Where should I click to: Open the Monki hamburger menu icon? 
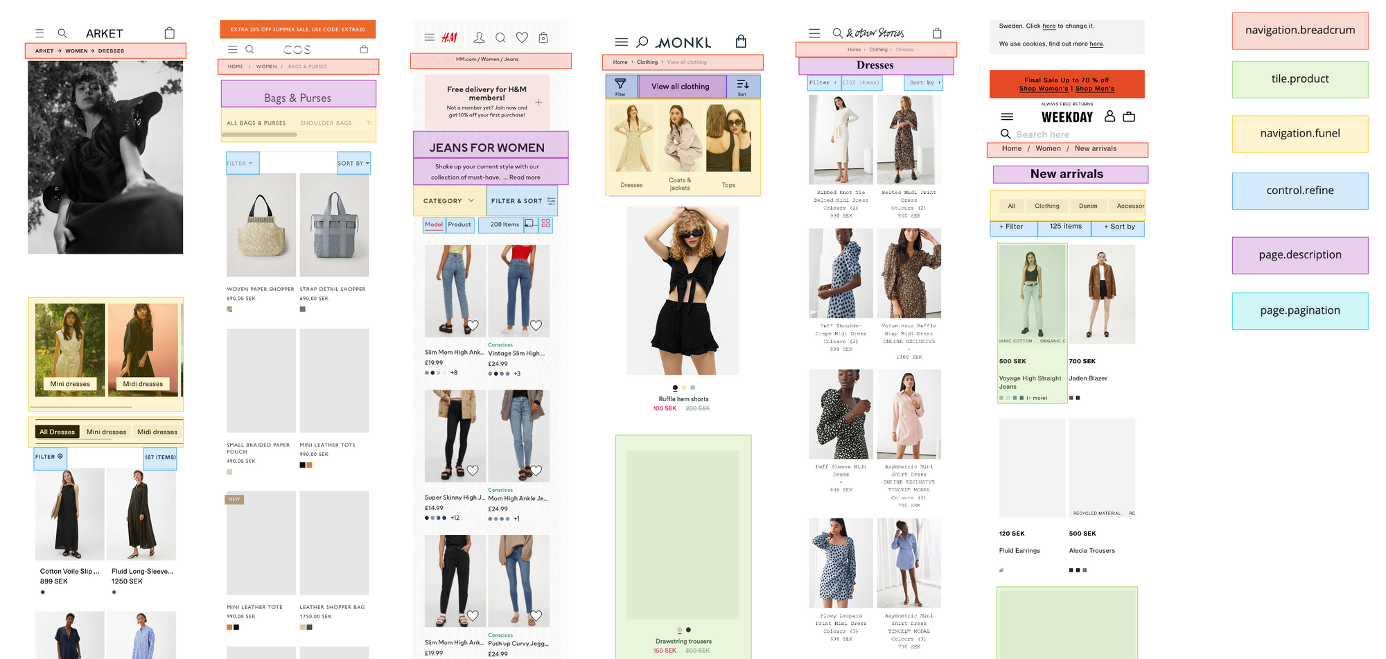click(x=622, y=42)
